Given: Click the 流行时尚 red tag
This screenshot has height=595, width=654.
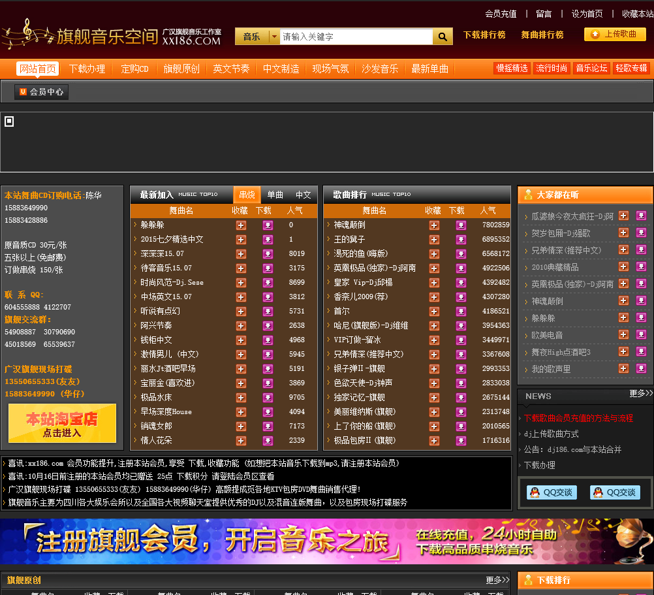Looking at the screenshot, I should 552,69.
